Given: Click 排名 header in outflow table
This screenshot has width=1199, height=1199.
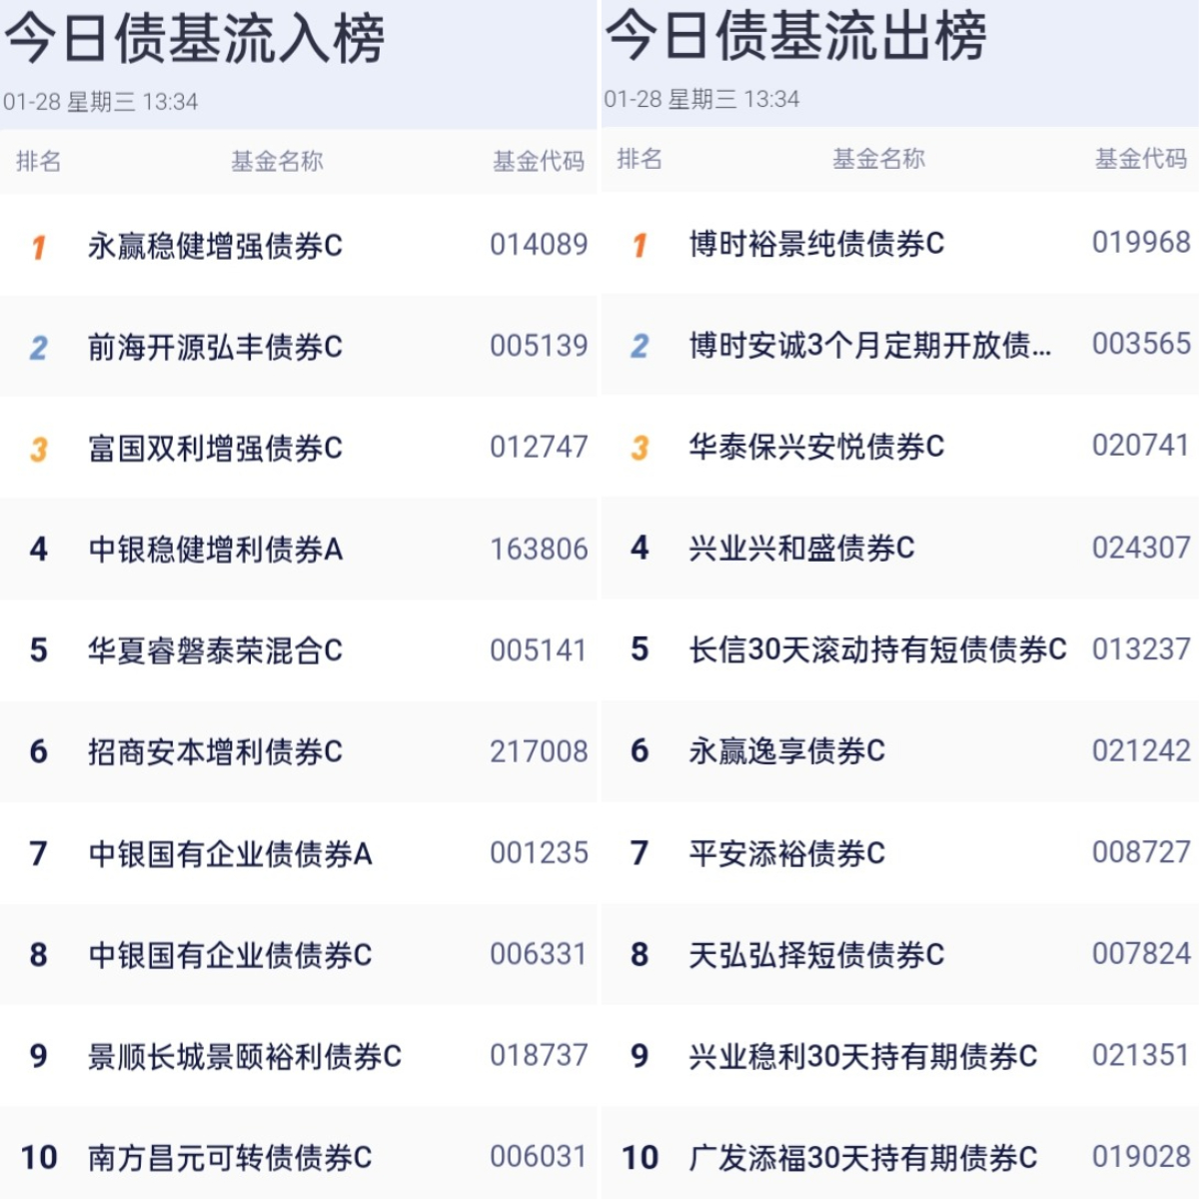Looking at the screenshot, I should (x=639, y=159).
